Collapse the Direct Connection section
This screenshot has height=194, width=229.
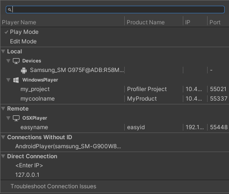(x=3, y=156)
